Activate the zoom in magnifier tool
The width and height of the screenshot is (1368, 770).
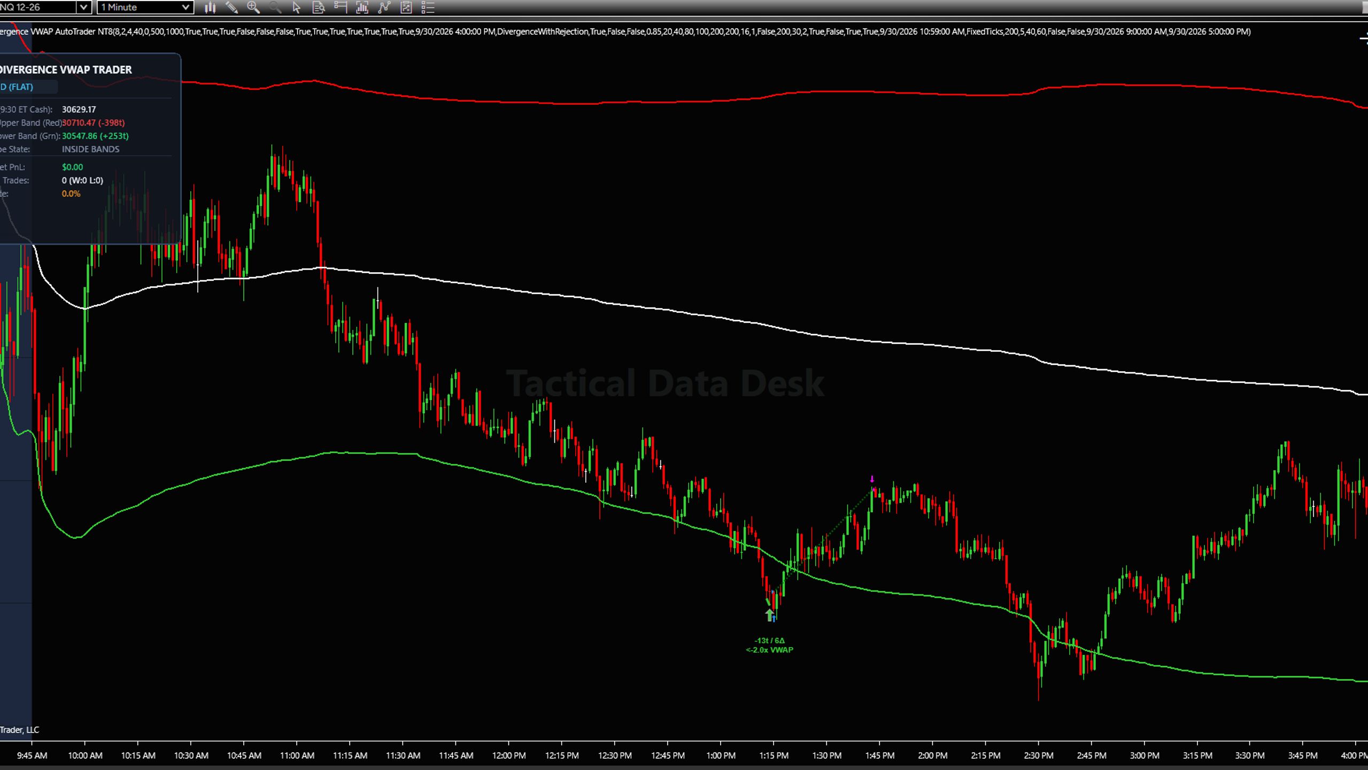253,7
